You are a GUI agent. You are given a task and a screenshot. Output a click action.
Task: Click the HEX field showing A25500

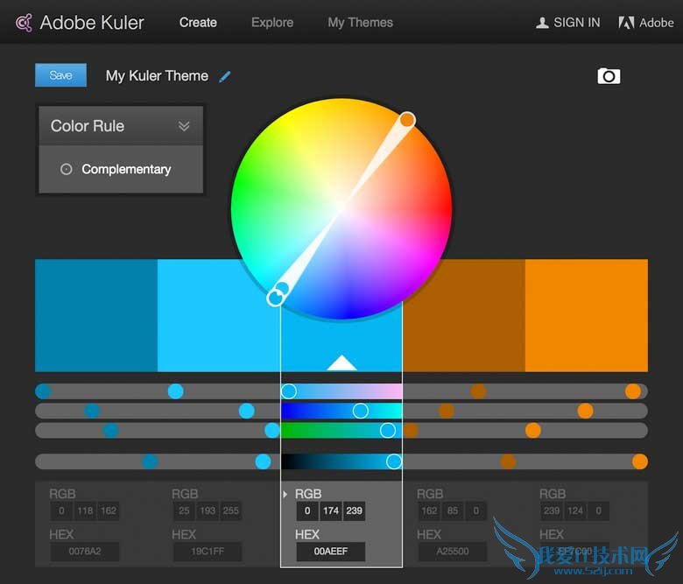(x=453, y=552)
